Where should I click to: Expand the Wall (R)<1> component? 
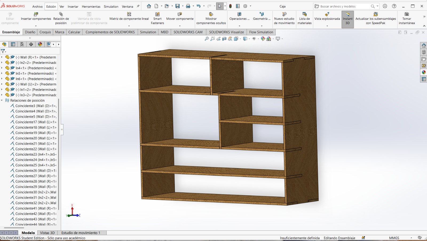(x=2, y=57)
